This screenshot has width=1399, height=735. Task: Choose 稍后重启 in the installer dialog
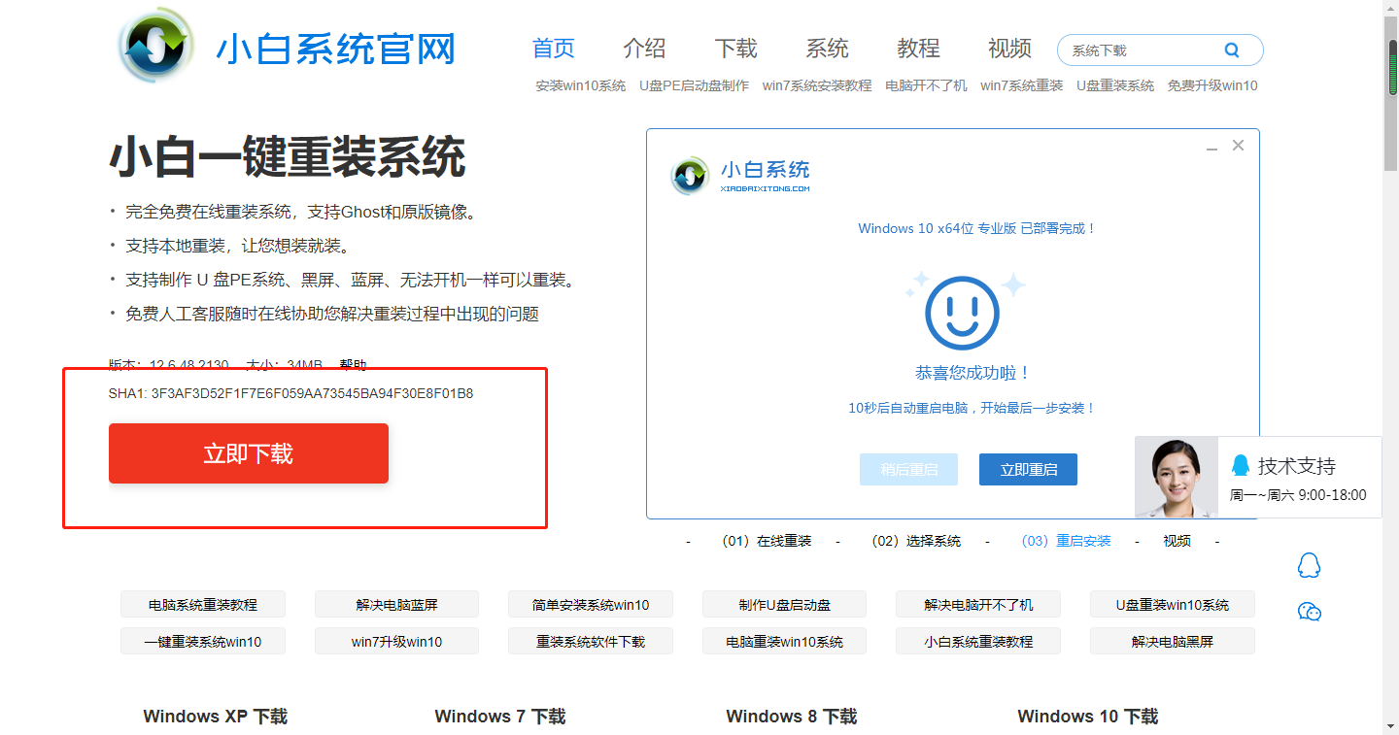(x=908, y=469)
